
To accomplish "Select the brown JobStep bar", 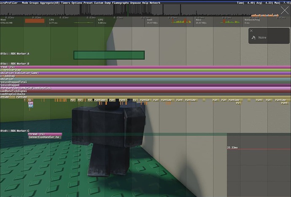I will tap(145, 76).
